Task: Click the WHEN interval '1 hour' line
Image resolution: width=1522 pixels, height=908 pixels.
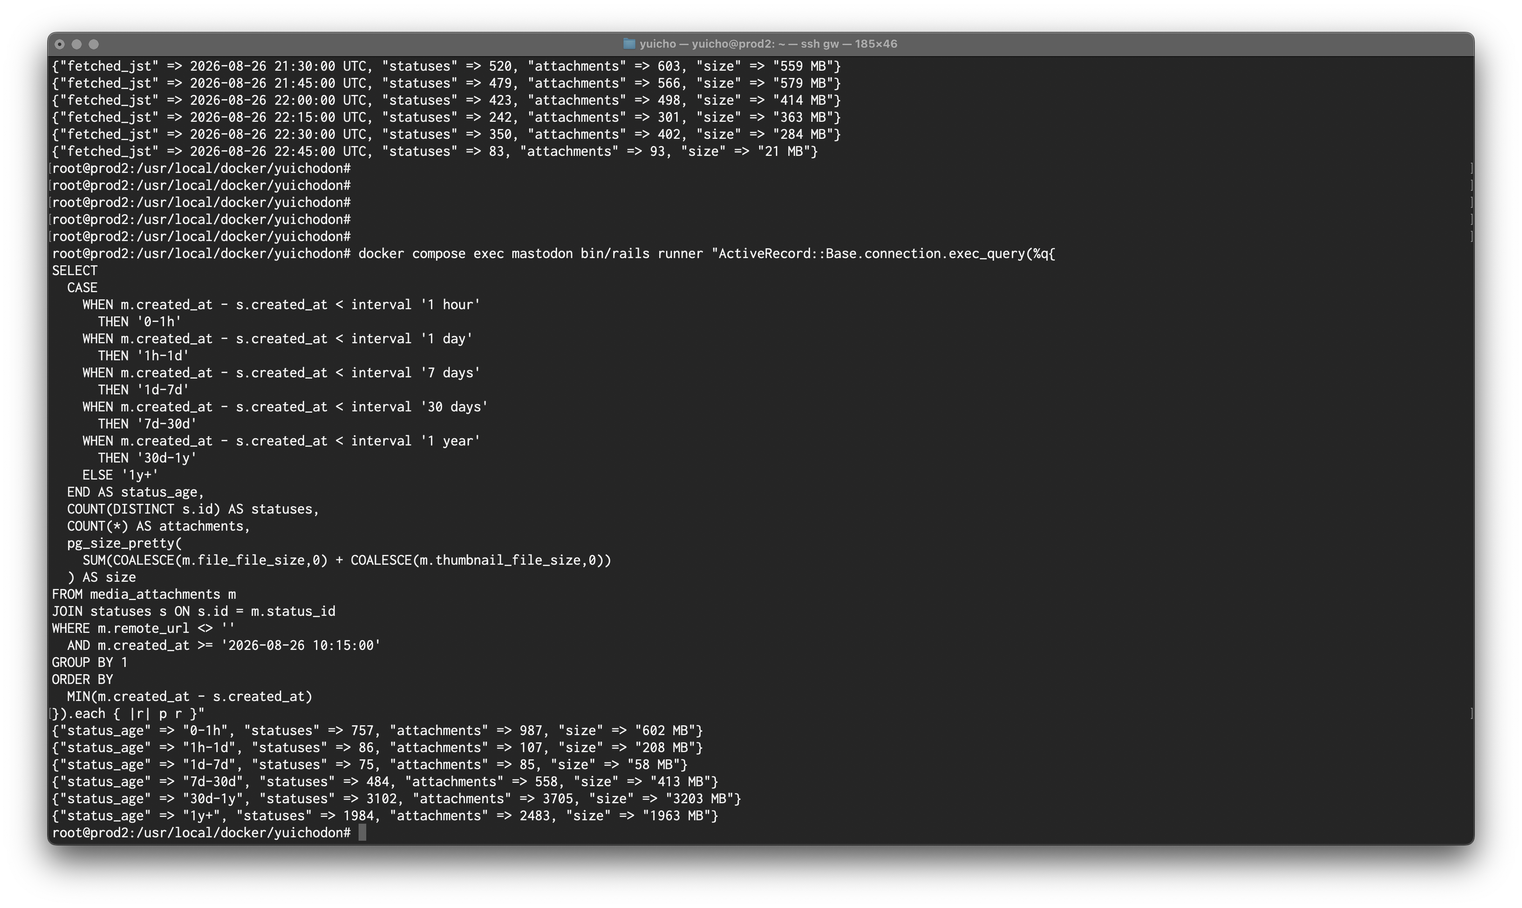Action: (x=281, y=305)
